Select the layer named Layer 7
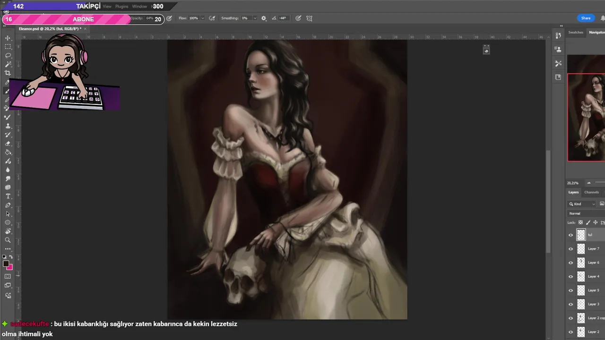This screenshot has height=340, width=605. coord(593,249)
